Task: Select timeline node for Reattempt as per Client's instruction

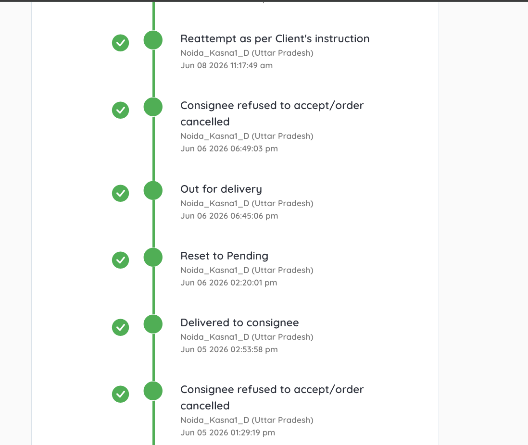Action: (x=153, y=40)
